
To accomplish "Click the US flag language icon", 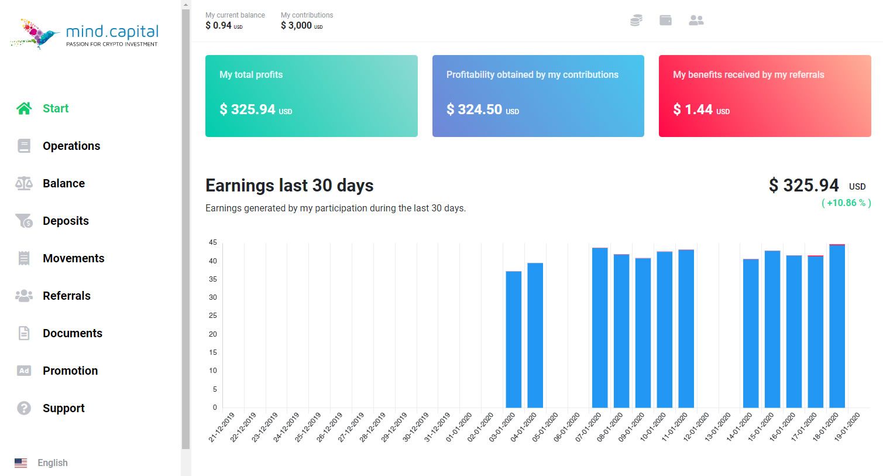I will pyautogui.click(x=20, y=463).
